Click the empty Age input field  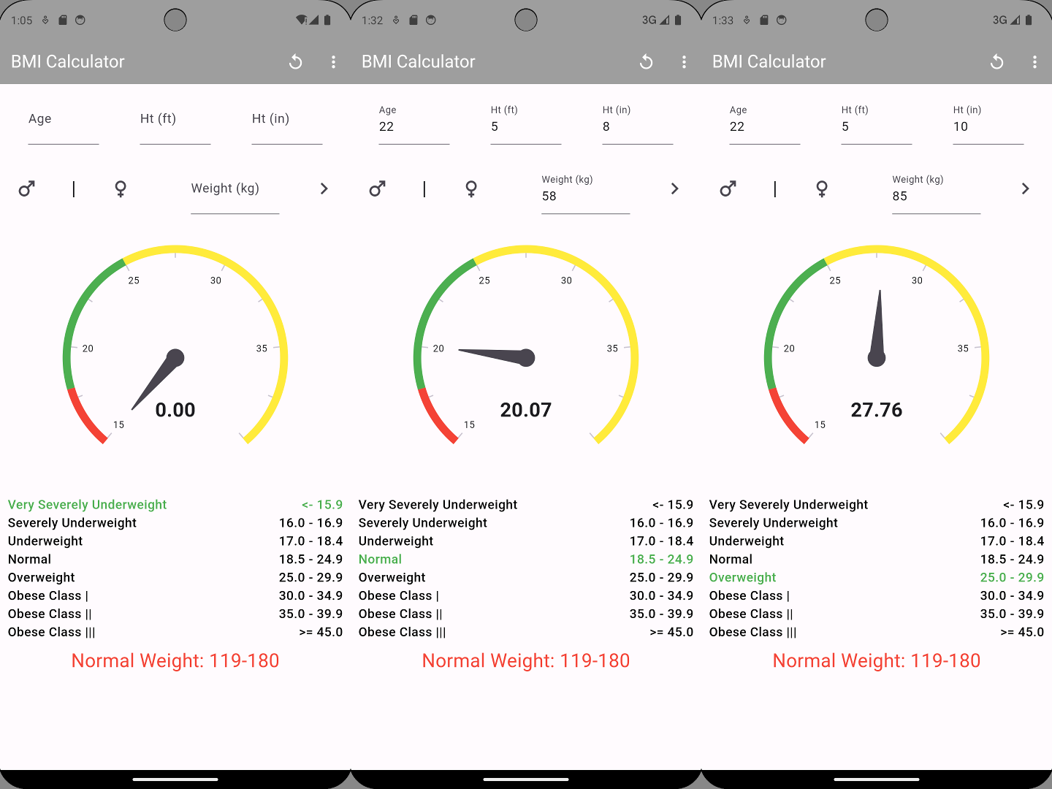click(63, 124)
